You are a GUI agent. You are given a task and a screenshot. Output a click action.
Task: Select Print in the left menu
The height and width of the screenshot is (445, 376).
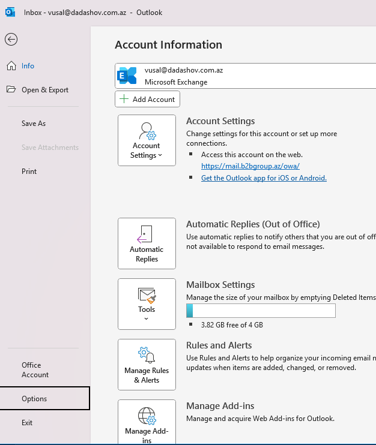[x=29, y=172]
